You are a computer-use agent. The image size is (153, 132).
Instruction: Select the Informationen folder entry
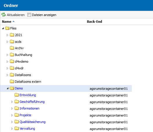(29, 108)
